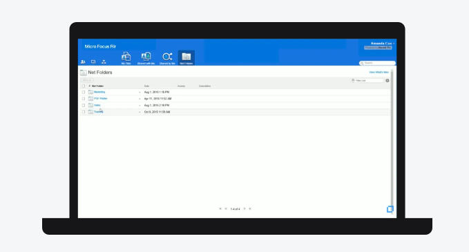Viewport: 469px width, 252px height.
Task: Open the Training row action dropdown arrow
Action: [140, 112]
